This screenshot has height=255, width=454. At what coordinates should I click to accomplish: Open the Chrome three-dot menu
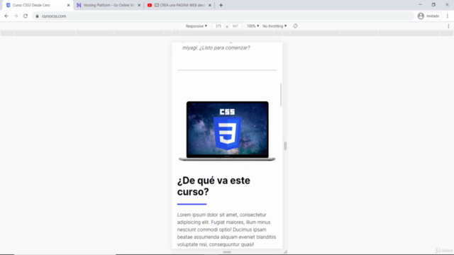[x=448, y=16]
